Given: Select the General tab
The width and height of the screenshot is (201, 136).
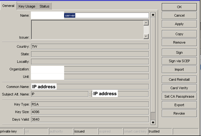Looking at the screenshot, I should 8,6.
